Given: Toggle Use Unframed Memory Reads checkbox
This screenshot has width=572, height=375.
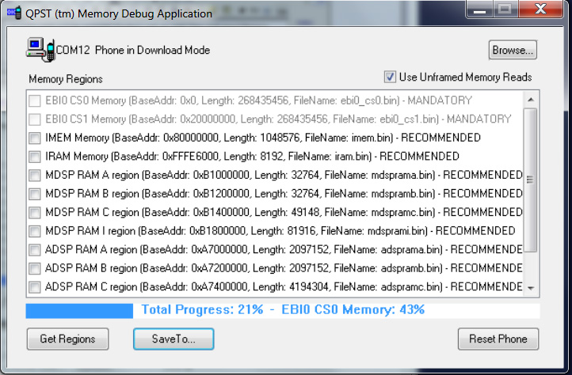Looking at the screenshot, I should click(390, 77).
